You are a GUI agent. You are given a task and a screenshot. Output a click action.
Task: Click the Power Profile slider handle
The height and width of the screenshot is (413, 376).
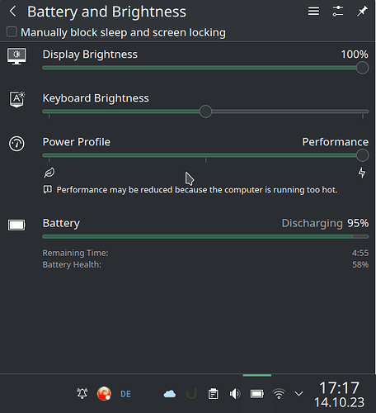point(362,155)
